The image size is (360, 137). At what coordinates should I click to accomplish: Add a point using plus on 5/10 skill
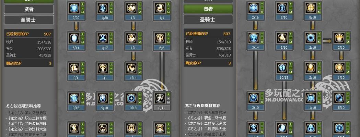[x=348, y=94]
